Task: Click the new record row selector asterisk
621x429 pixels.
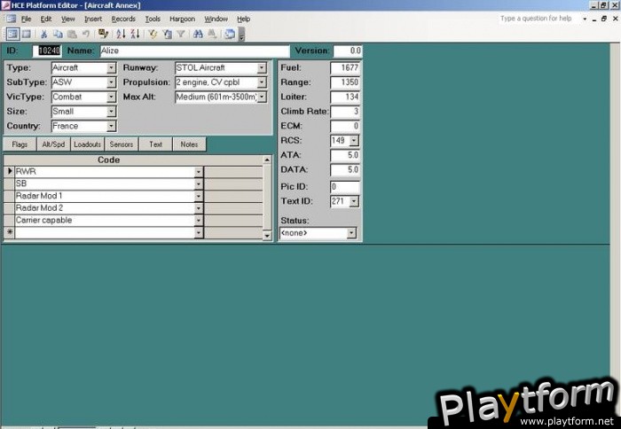Action: pos(10,233)
